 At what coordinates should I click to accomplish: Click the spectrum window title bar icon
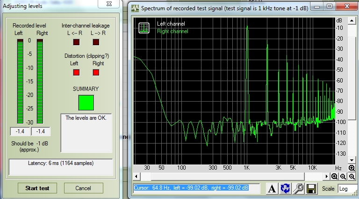[x=135, y=8]
